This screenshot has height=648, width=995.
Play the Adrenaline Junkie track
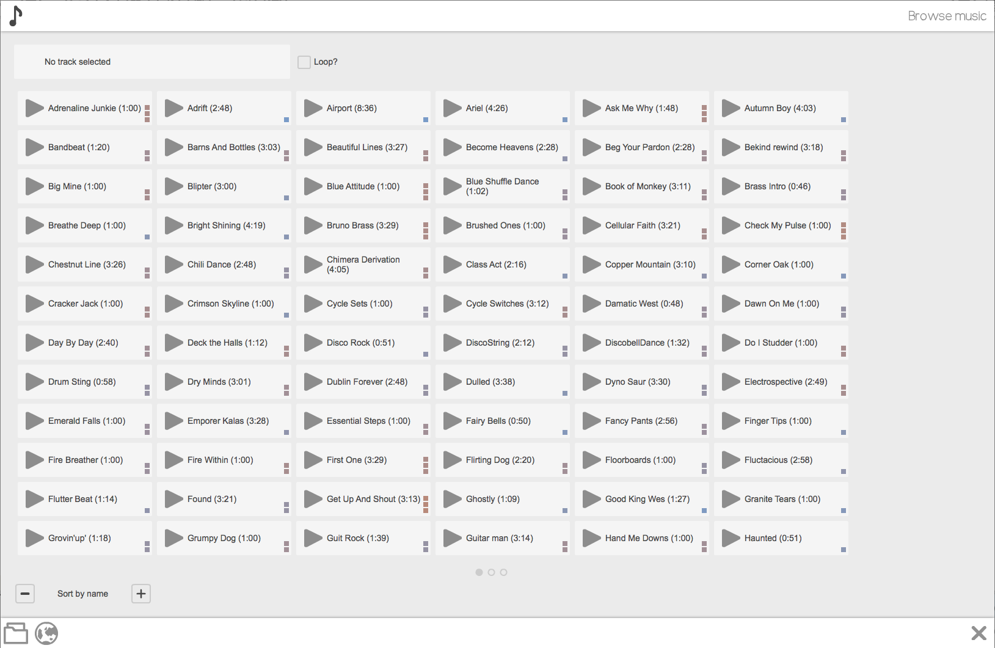point(34,108)
